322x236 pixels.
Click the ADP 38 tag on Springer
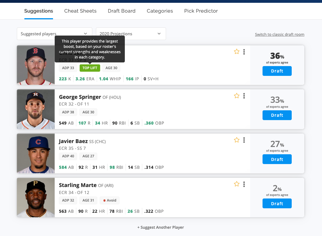68,112
